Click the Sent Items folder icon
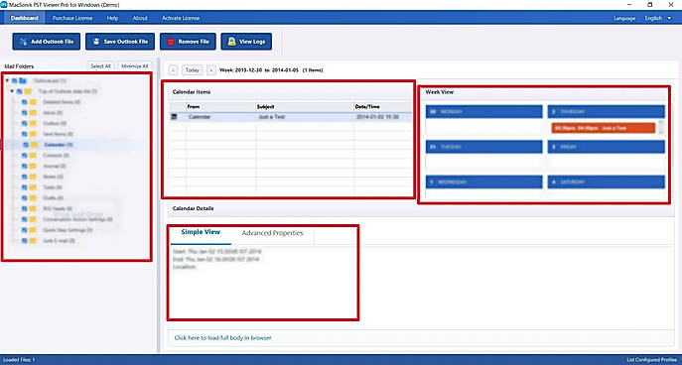682x365 pixels. pos(33,134)
